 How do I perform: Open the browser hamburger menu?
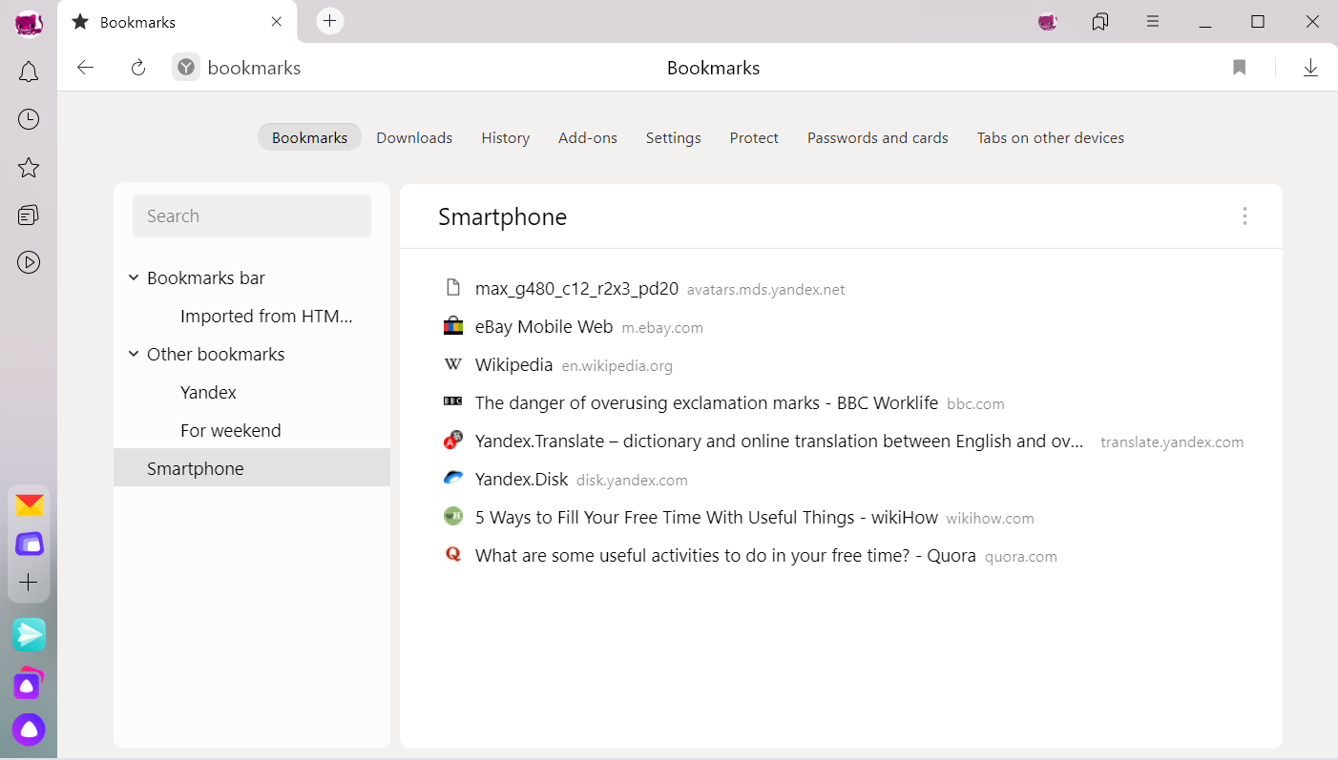pos(1153,22)
